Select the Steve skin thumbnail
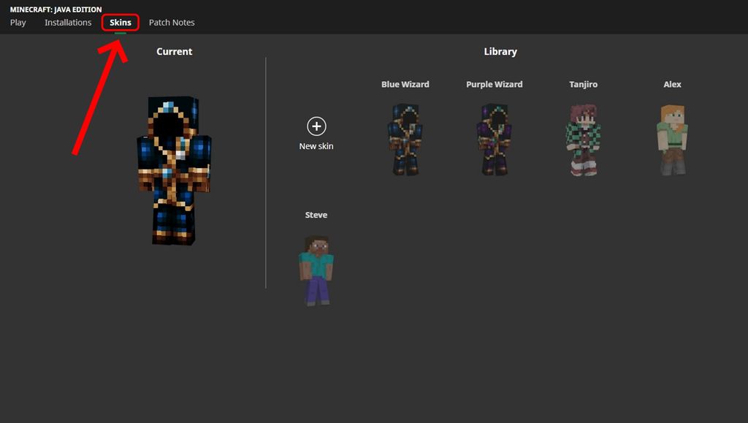This screenshot has width=748, height=423. point(316,267)
